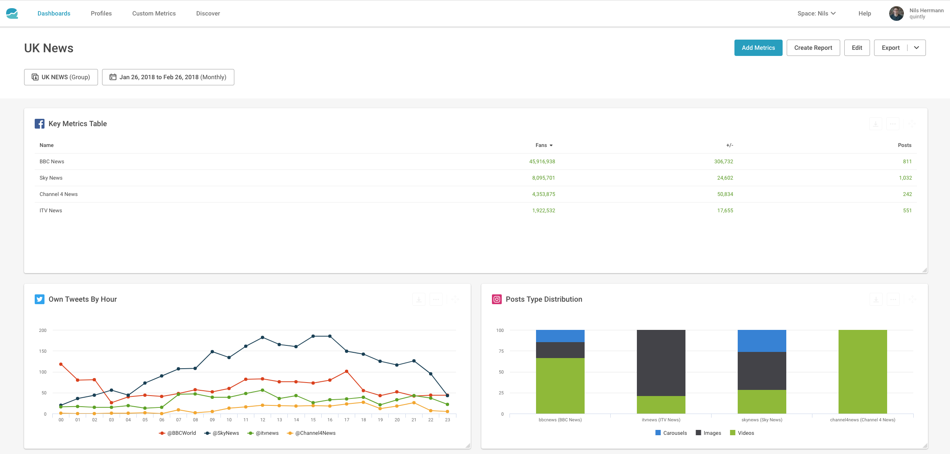Toggle @SkyNews series in legend
The width and height of the screenshot is (950, 454).
tap(222, 433)
